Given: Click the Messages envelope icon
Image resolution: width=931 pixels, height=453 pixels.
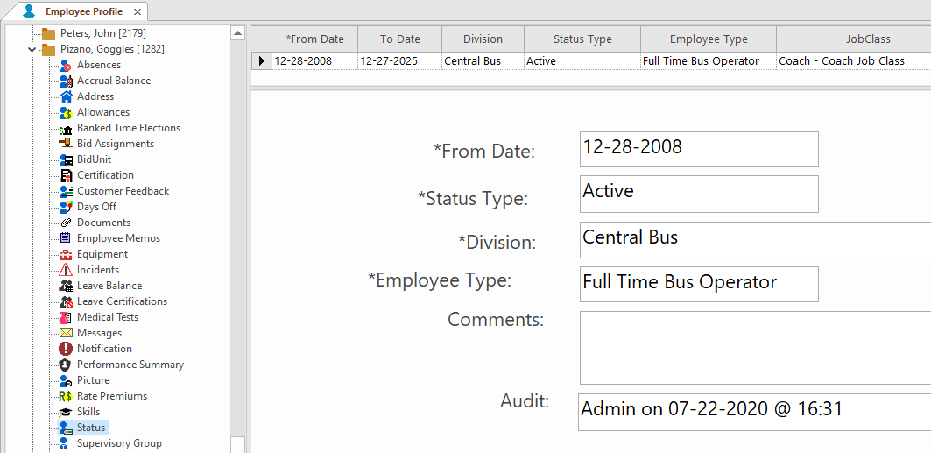Looking at the screenshot, I should 66,333.
